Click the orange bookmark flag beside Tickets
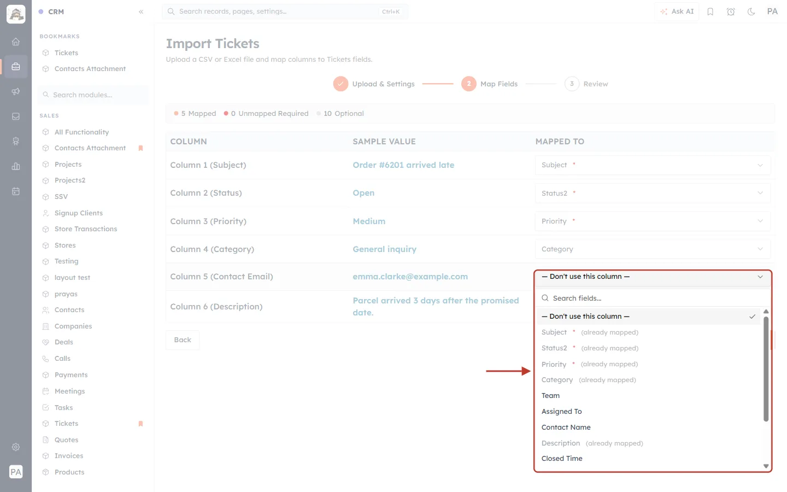This screenshot has width=787, height=492. 140,424
